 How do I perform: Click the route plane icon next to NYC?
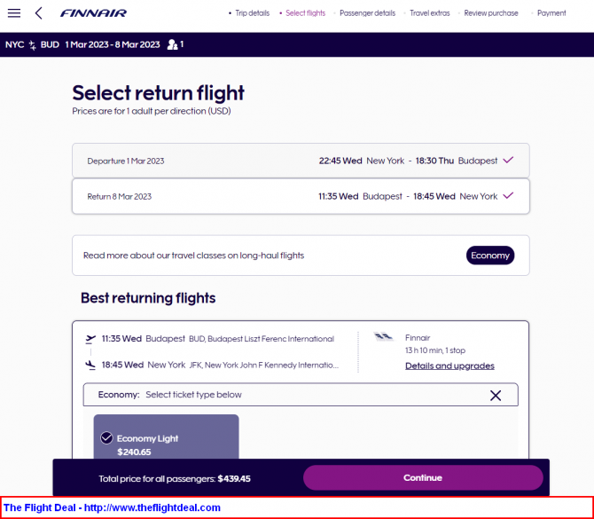(33, 45)
